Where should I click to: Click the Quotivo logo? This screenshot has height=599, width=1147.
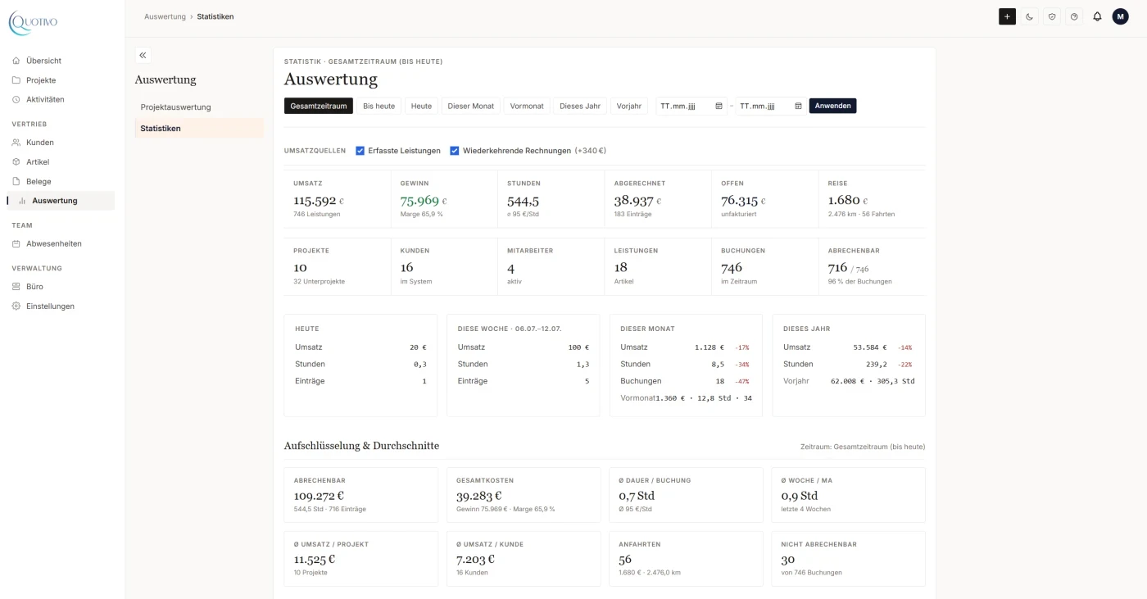click(x=33, y=22)
